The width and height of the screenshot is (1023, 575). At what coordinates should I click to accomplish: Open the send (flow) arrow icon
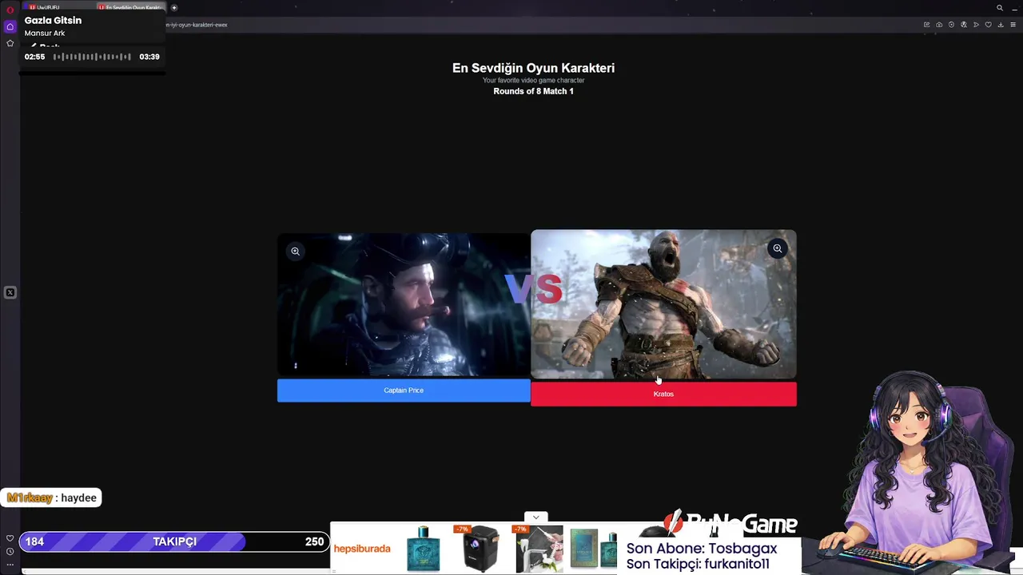[976, 25]
